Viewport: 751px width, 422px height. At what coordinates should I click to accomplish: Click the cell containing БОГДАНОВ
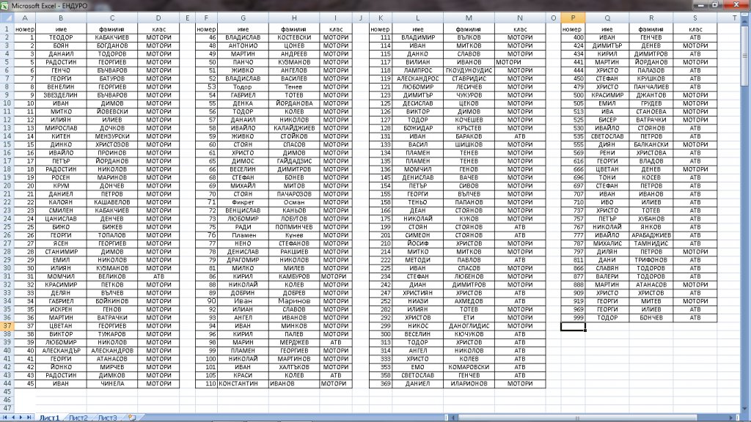(x=112, y=45)
